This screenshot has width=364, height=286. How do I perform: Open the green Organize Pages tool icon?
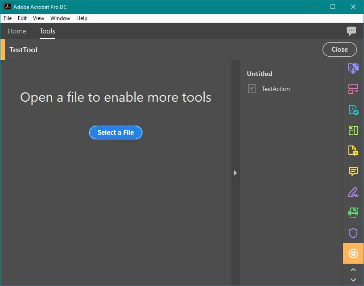(353, 130)
